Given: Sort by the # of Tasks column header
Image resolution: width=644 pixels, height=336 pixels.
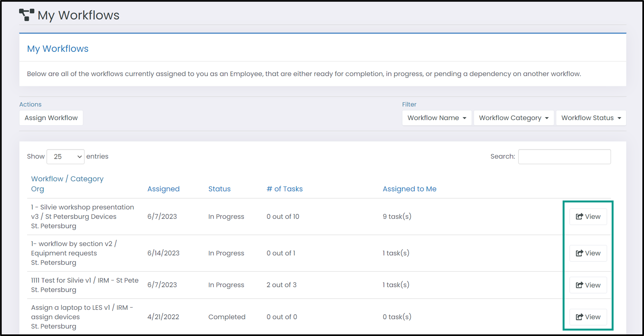Looking at the screenshot, I should tap(285, 189).
